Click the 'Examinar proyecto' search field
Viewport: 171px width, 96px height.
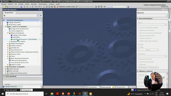point(119,7)
